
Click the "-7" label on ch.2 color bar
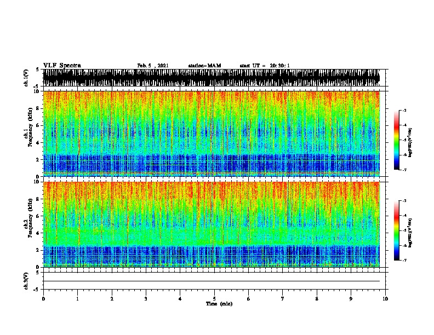404,260
